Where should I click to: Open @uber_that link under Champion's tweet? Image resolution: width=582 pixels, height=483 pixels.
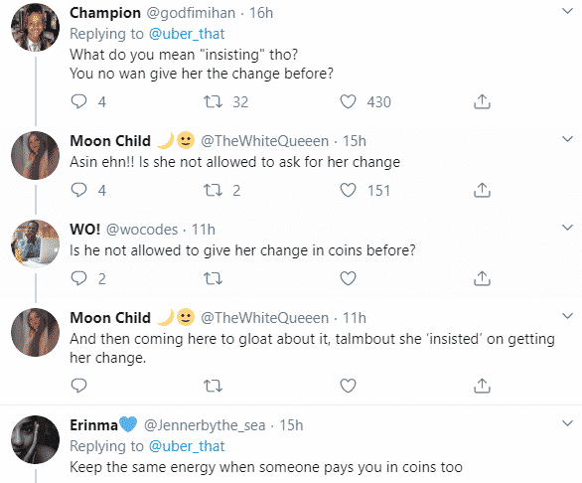click(x=187, y=34)
